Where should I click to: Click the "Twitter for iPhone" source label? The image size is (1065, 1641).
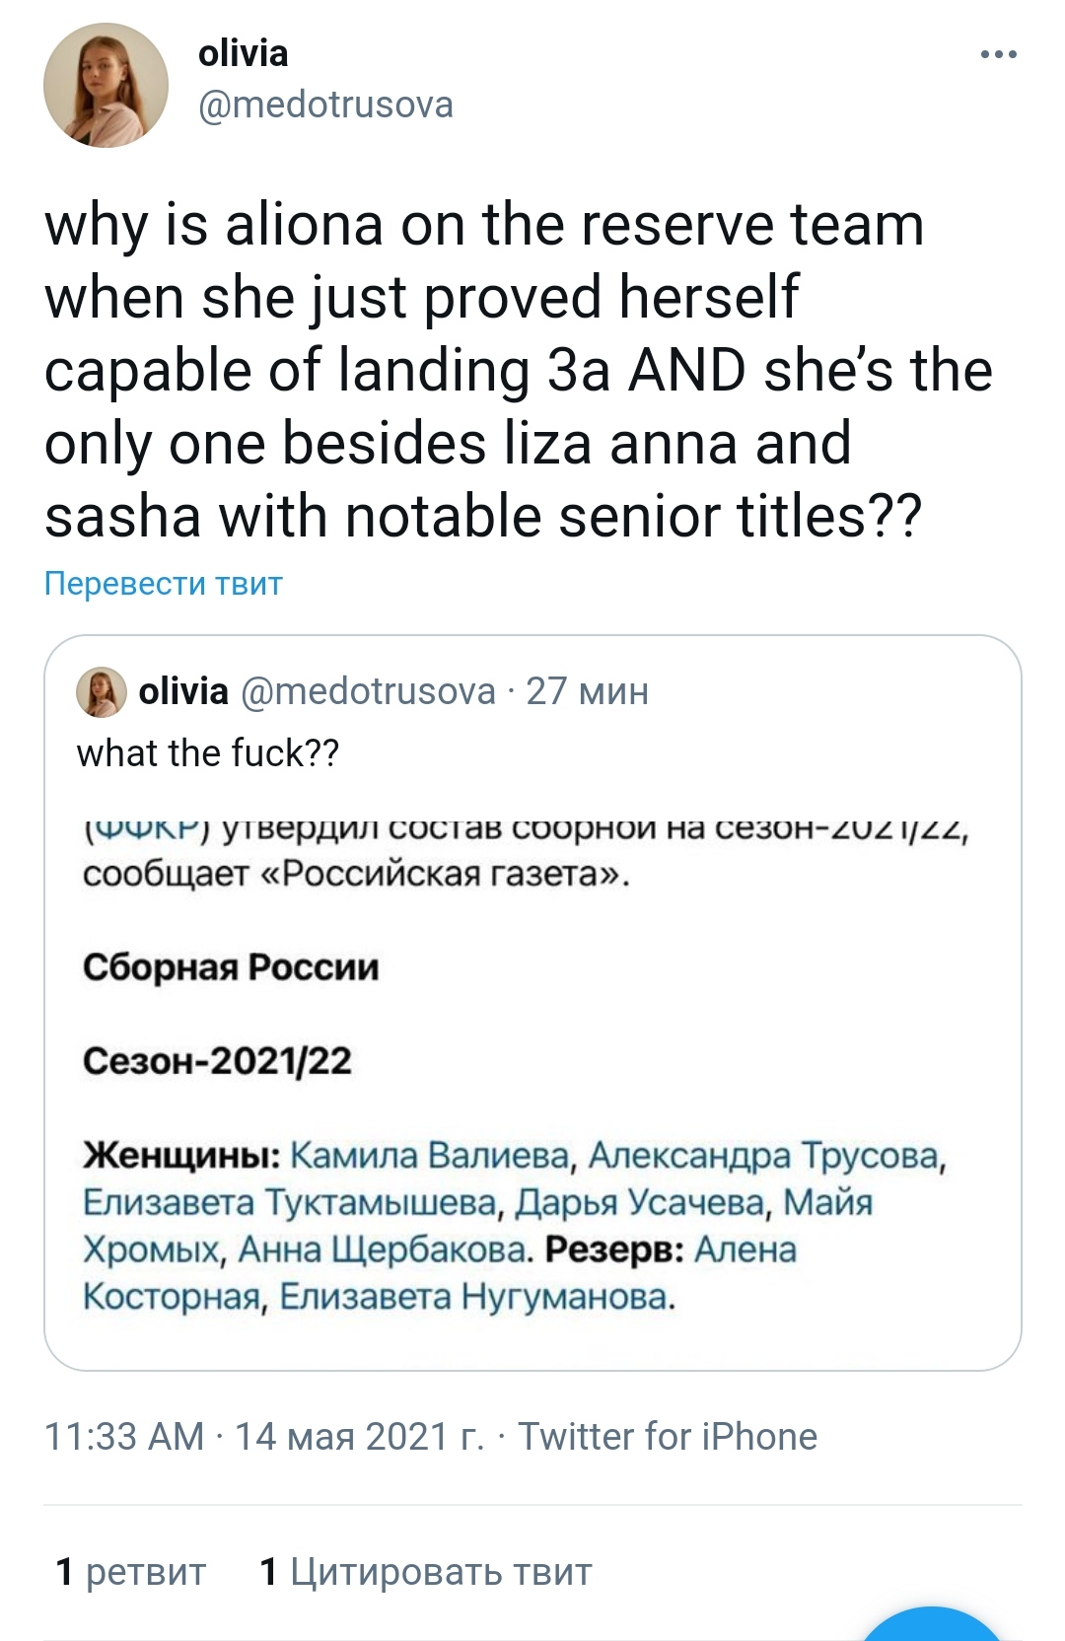pos(668,1437)
